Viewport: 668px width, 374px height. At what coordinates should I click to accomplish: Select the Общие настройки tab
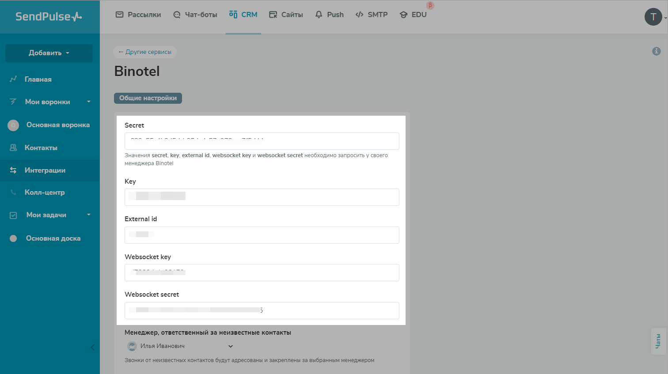point(148,98)
